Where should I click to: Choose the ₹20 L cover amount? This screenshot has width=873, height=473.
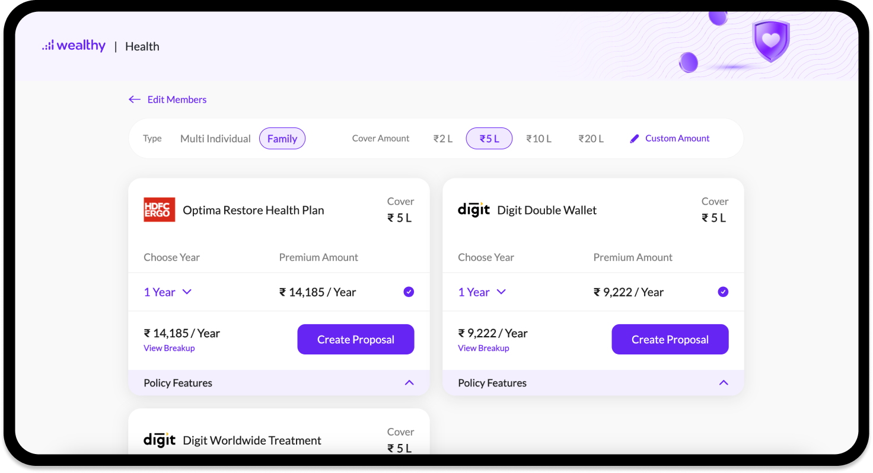coord(591,139)
